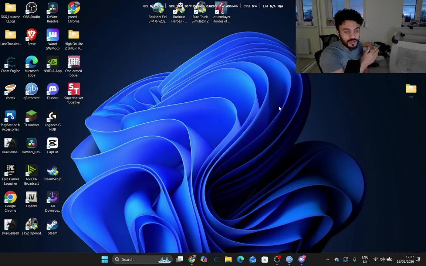
Task: Select the High On Life 2 folder
Action: point(74,40)
